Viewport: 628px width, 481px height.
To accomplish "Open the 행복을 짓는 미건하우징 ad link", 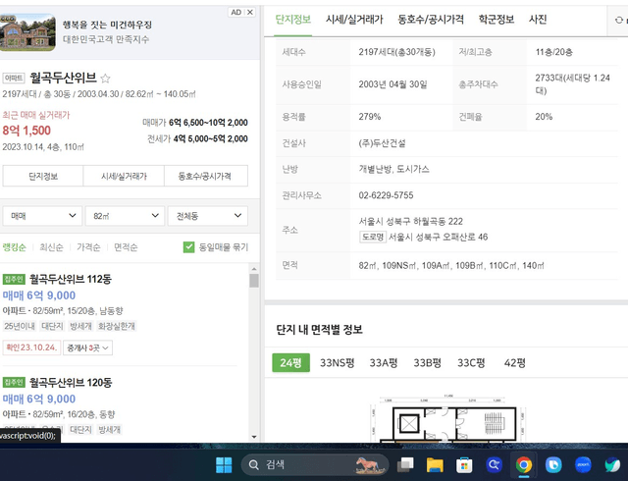I will tap(107, 25).
